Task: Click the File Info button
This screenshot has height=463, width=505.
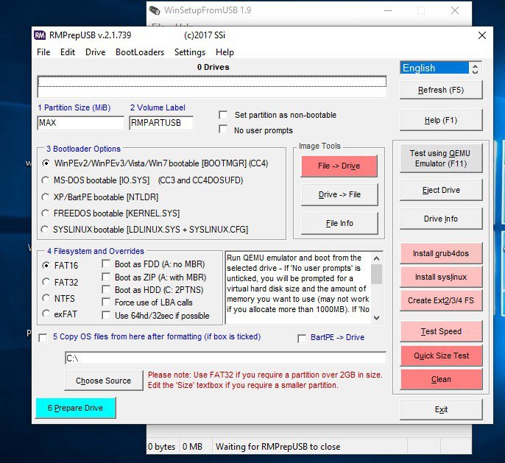Action: point(339,223)
